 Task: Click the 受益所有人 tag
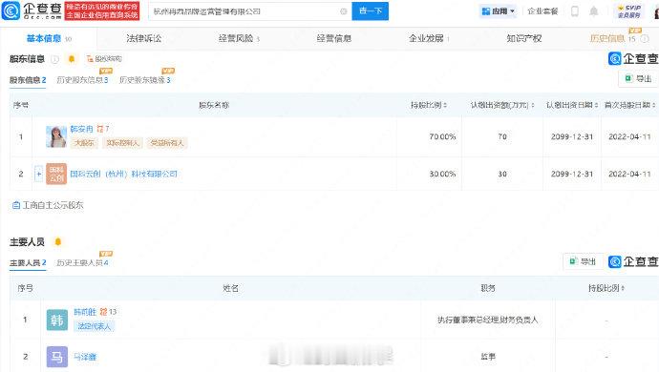[167, 143]
